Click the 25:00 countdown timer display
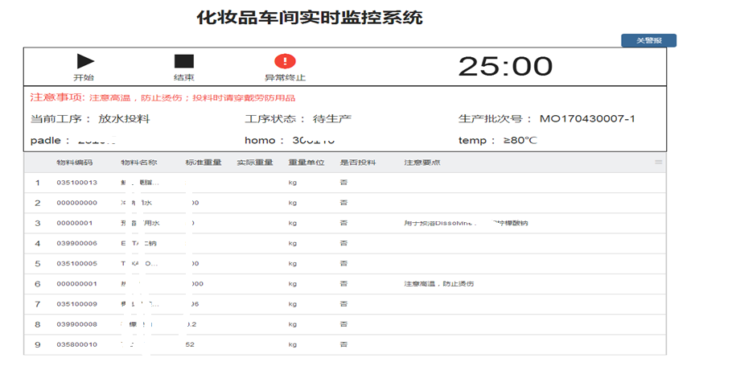This screenshot has width=732, height=383. point(505,66)
